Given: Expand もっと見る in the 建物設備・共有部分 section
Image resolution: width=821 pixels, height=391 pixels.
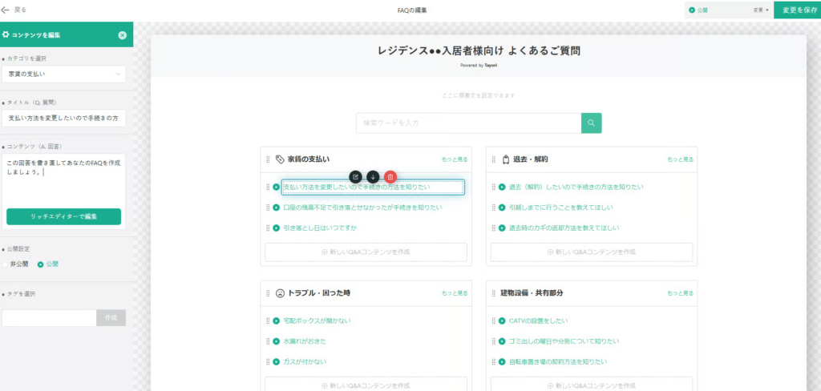Looking at the screenshot, I should point(680,293).
